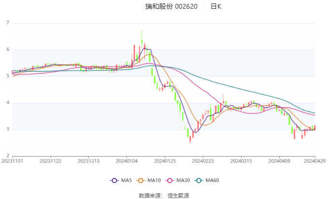Click the data source text 数据来源: 恒生聚源

(164, 196)
